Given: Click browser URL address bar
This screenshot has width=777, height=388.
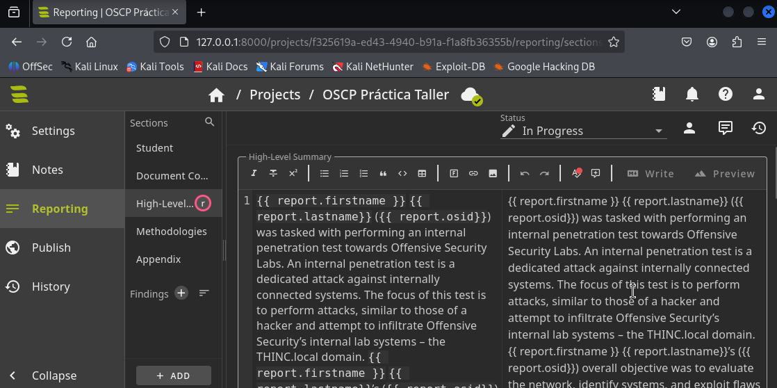Looking at the screenshot, I should [x=389, y=42].
